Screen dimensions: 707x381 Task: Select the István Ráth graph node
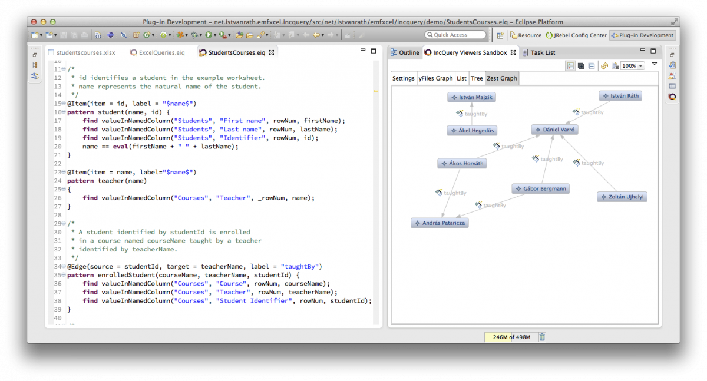[x=620, y=95]
